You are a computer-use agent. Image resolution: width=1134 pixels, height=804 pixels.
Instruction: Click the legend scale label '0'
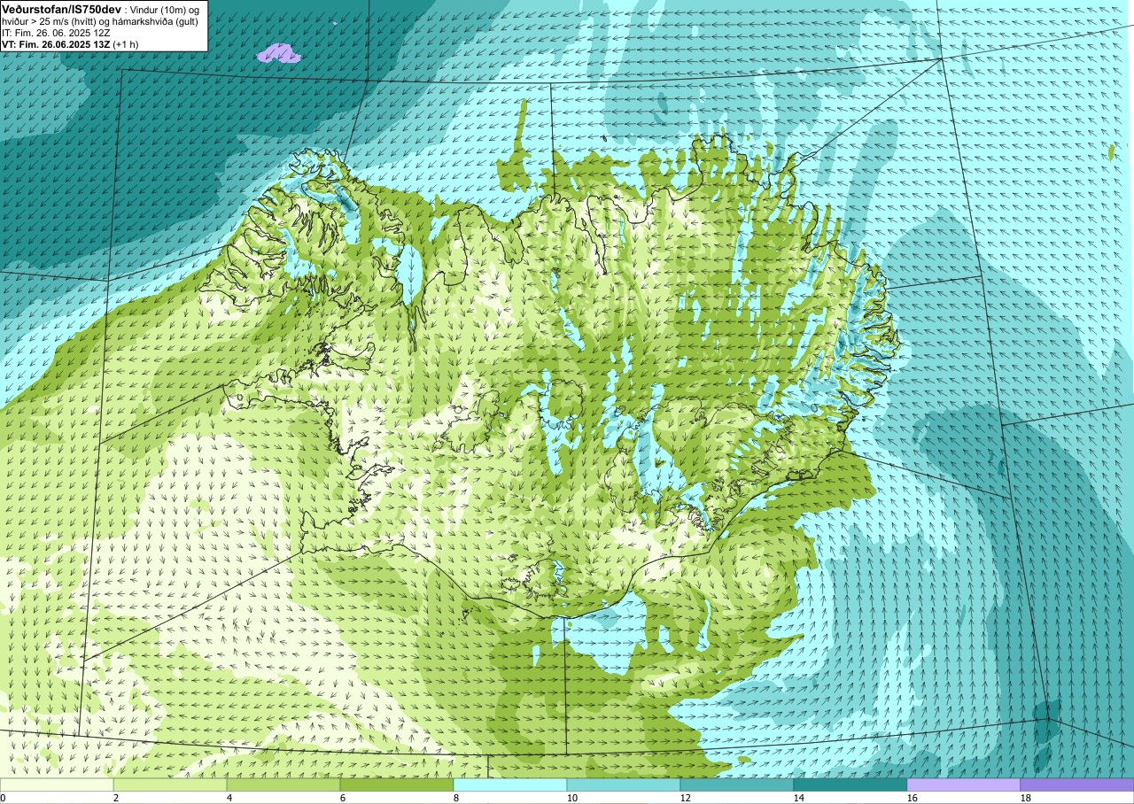point(4,798)
